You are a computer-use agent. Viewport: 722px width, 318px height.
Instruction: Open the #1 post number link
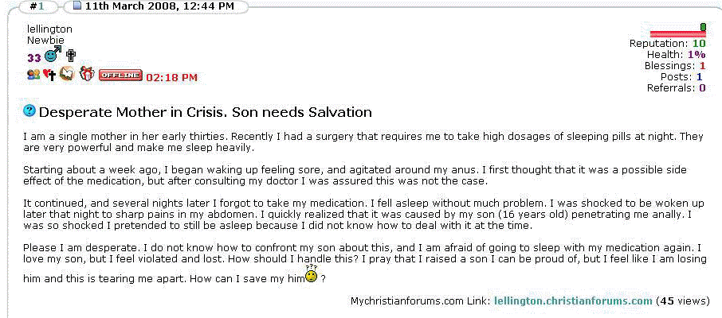[x=35, y=6]
